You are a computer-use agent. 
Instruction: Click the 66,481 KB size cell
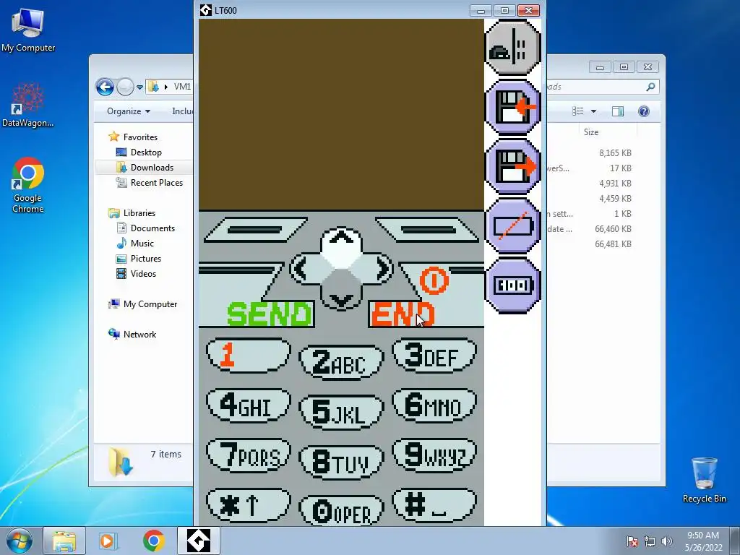click(613, 244)
